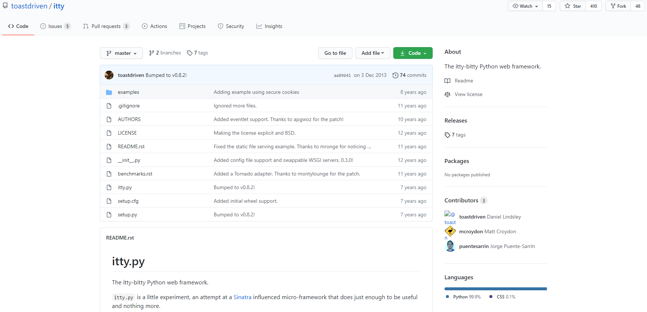
Task: Click the tag icon under Releases
Action: click(447, 135)
